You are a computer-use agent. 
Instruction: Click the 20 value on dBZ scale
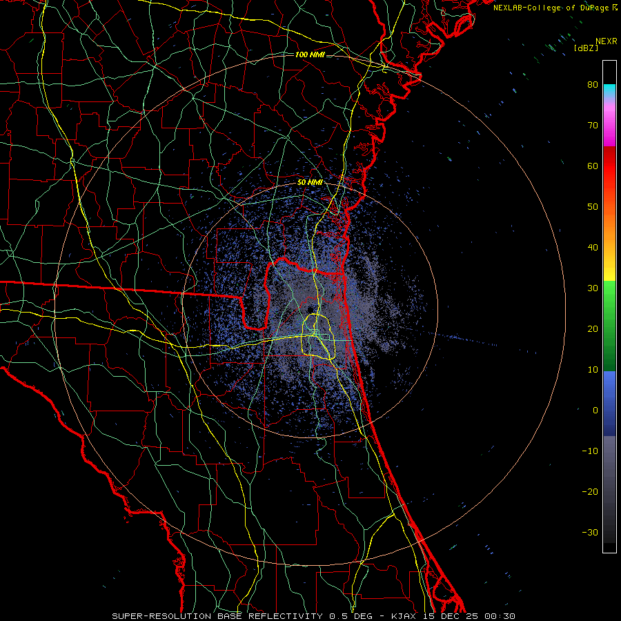click(593, 328)
